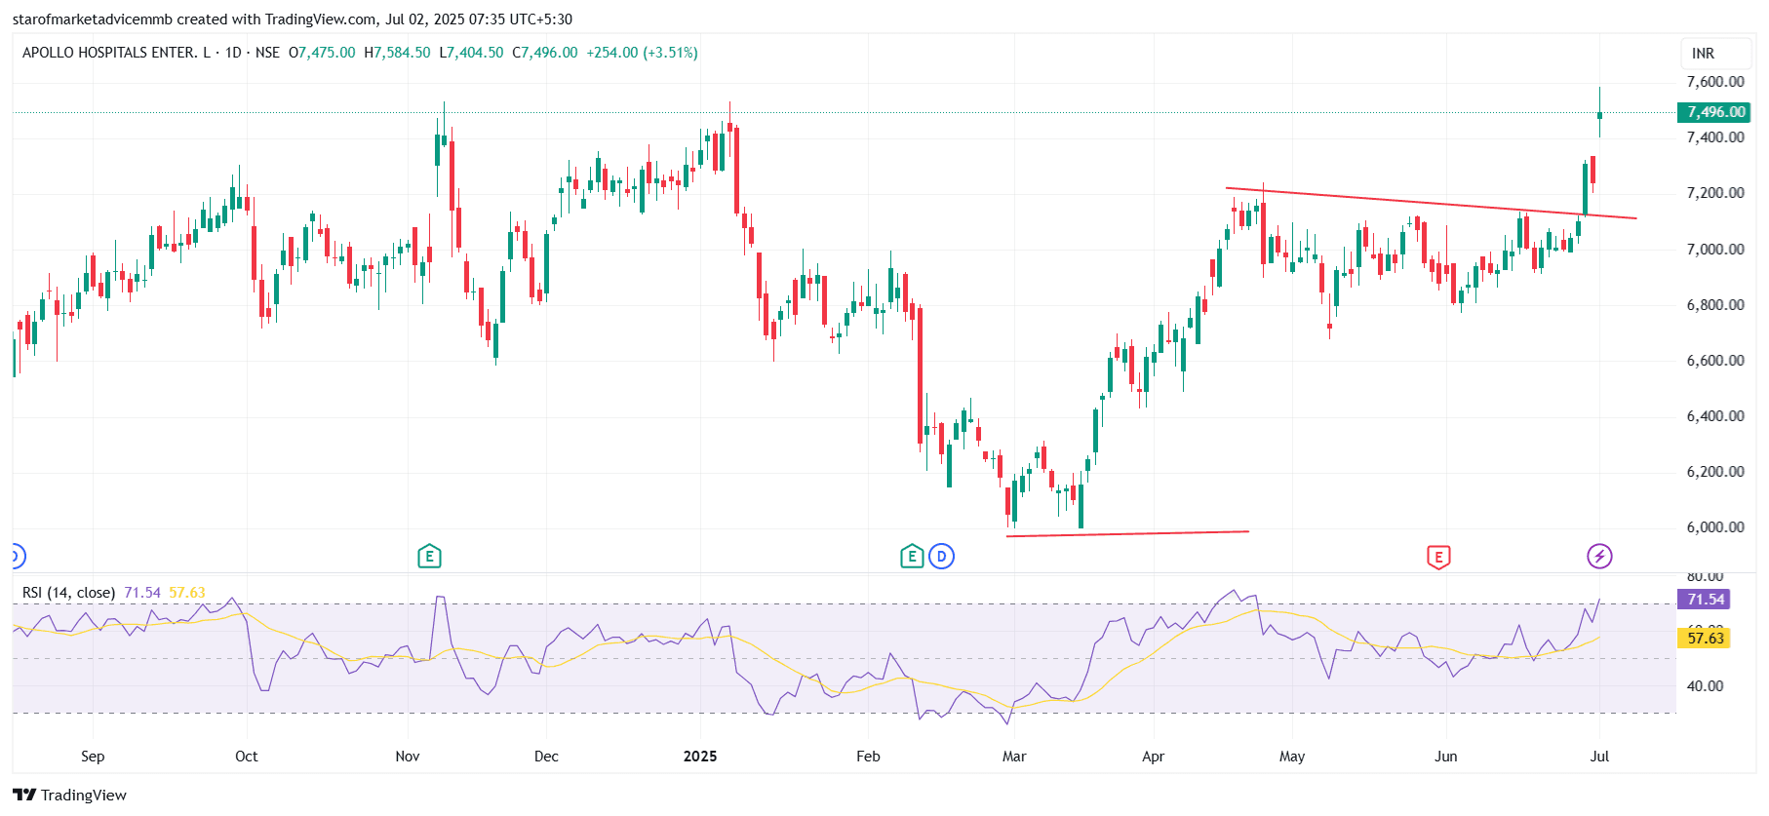Click the change value +254.00 (+3.51%)
This screenshot has height=816, width=1769.
tap(642, 53)
